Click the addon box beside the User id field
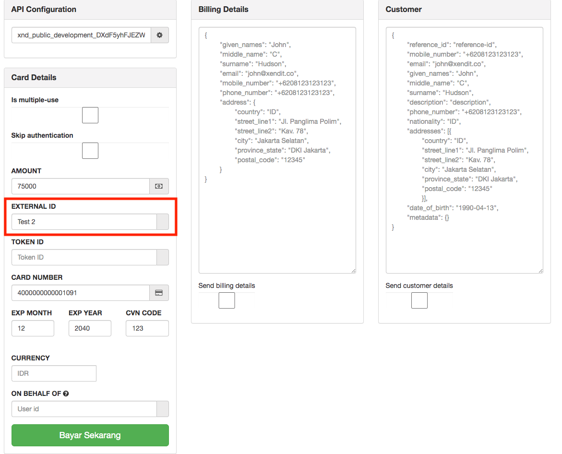The height and width of the screenshot is (454, 562). [163, 409]
